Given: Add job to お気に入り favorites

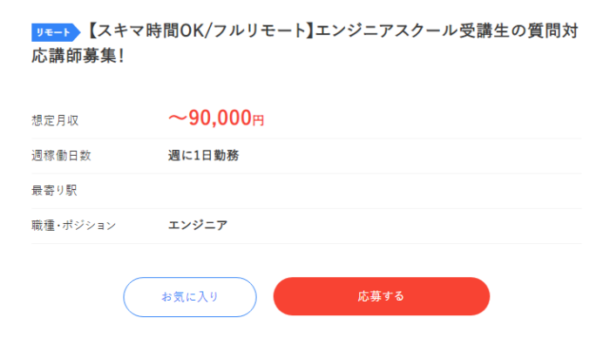Looking at the screenshot, I should click(x=190, y=297).
